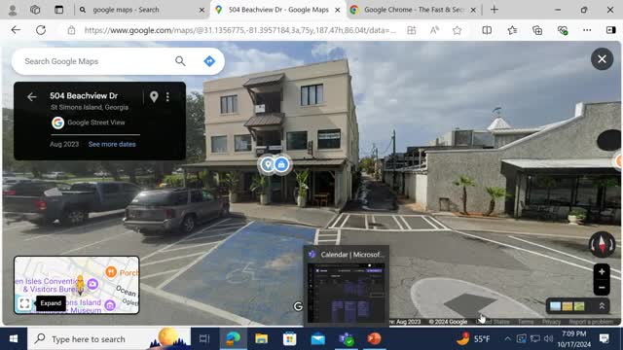Screen dimensions: 623x350
Task: Open the Favorites list icon
Action: [x=512, y=30]
